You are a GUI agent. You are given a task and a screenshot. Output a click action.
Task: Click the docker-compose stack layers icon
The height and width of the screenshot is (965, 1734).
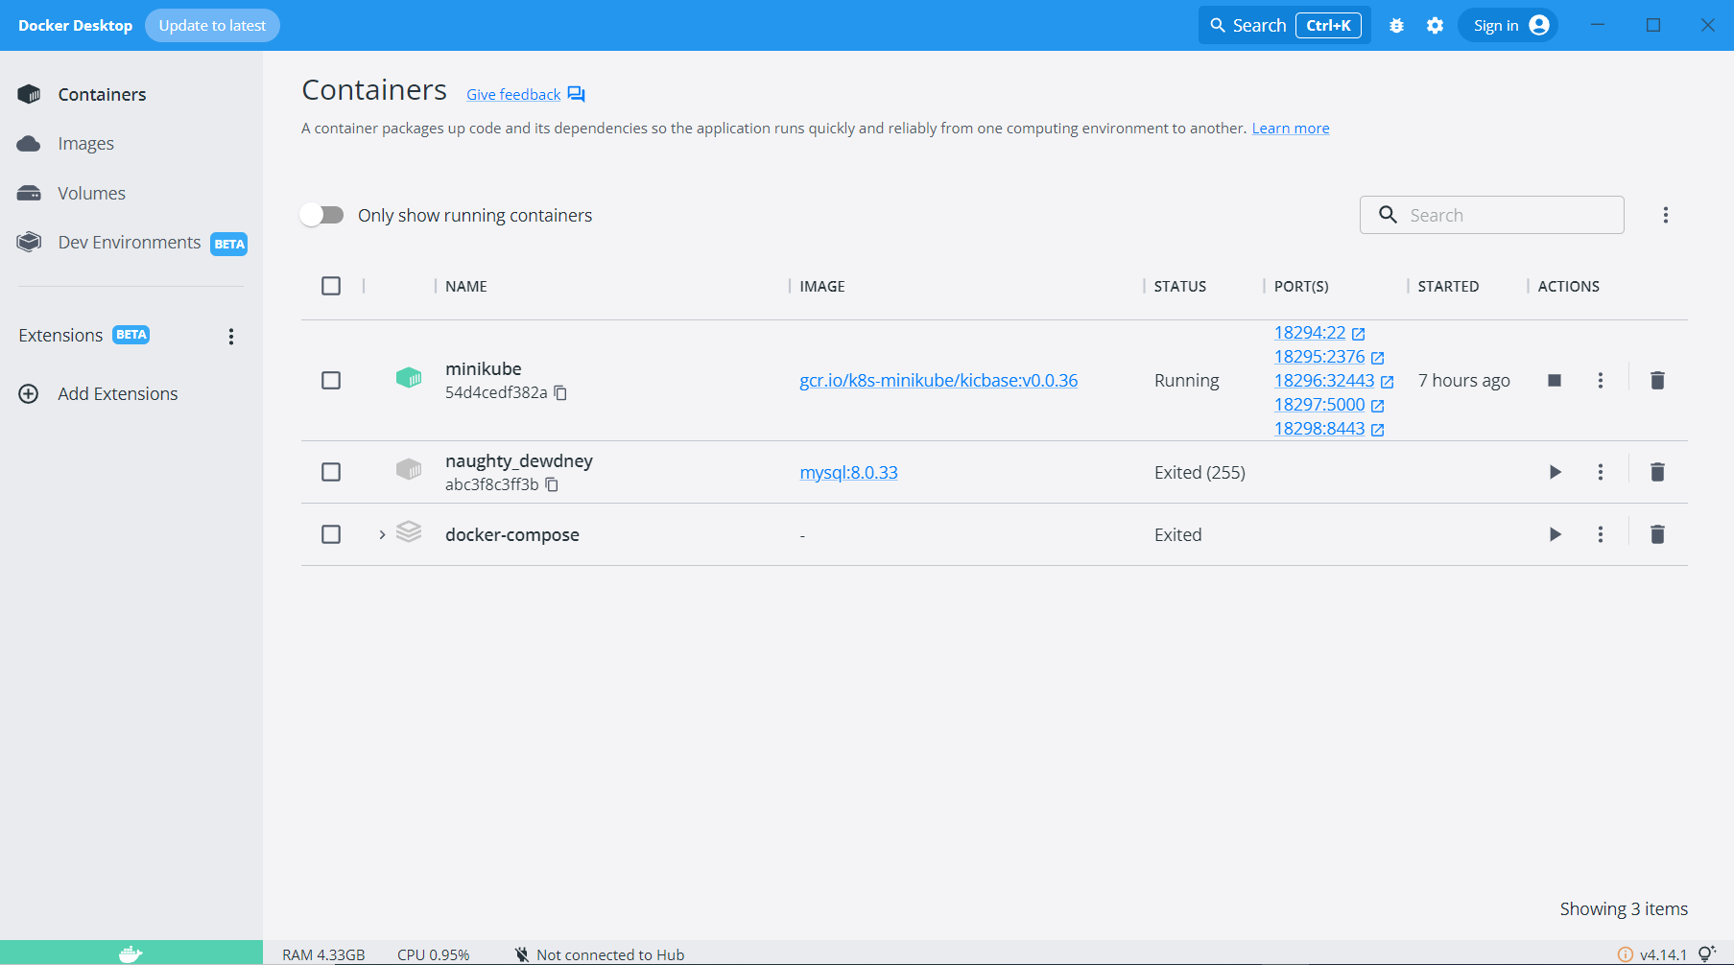click(409, 531)
